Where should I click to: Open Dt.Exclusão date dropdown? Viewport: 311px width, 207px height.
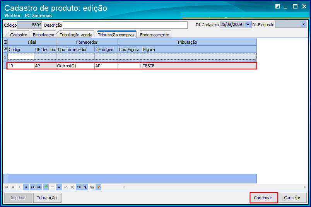[x=303, y=25]
